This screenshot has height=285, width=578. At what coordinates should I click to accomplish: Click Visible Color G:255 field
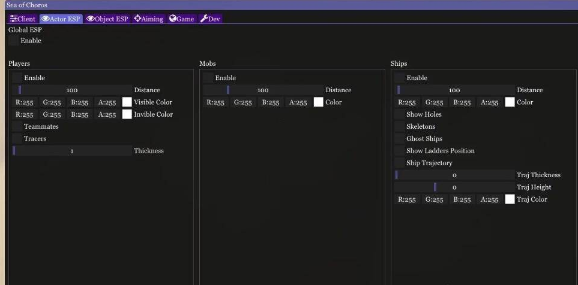52,102
